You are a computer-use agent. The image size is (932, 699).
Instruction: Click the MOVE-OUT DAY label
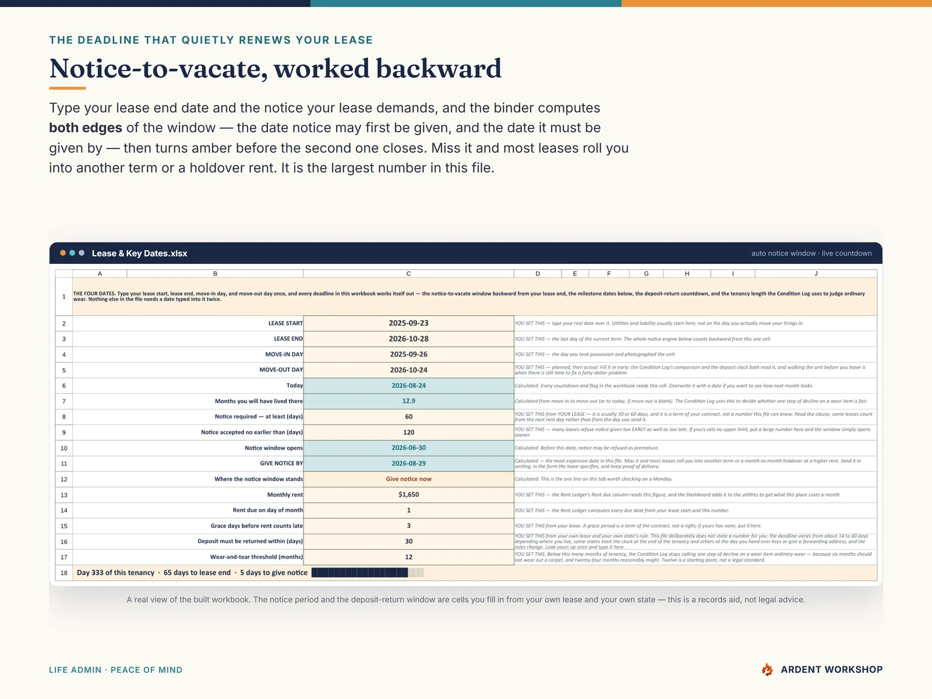pos(281,370)
